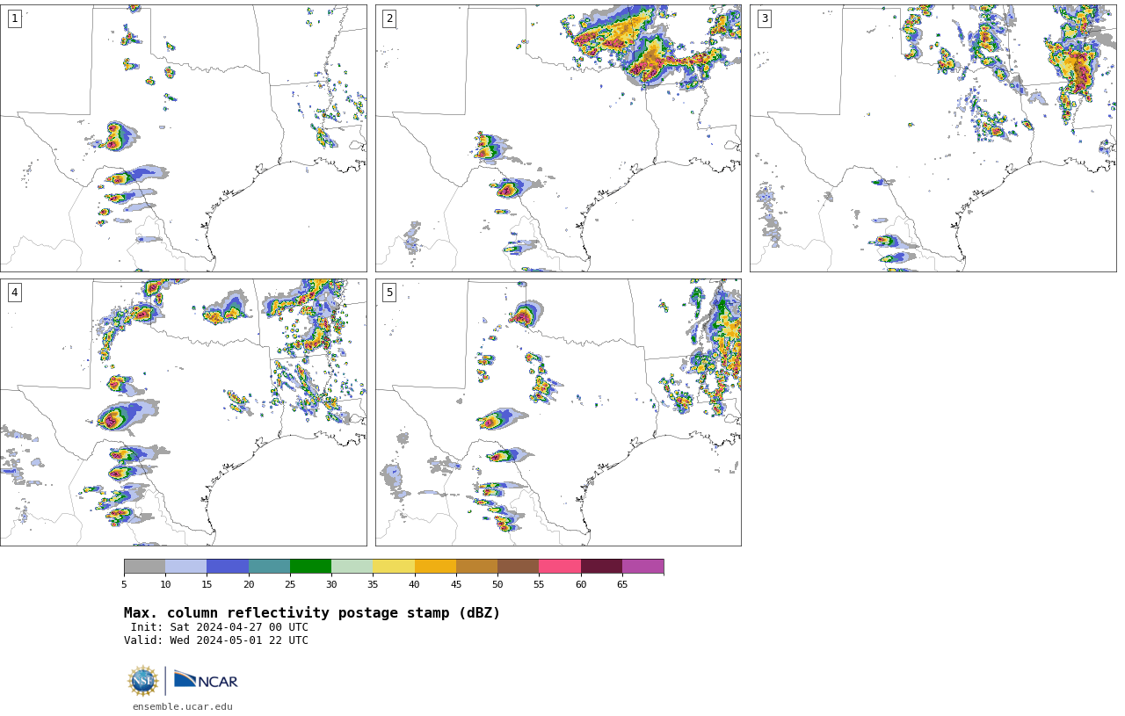Click the member number 1 label box
Viewport: 1125px width, 716px height.
(14, 18)
